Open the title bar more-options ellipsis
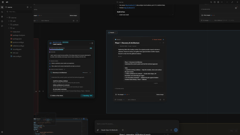 click(222, 2)
